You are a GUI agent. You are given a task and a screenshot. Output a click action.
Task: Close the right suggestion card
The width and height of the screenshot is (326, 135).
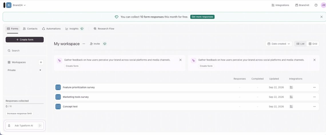pyautogui.click(x=314, y=60)
